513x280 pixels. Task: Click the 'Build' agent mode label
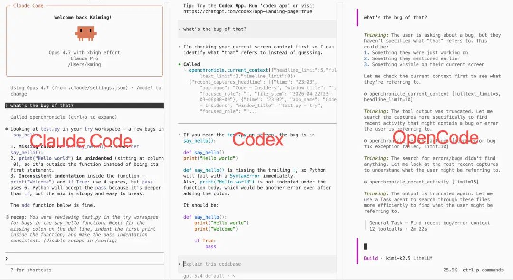pos(370,258)
